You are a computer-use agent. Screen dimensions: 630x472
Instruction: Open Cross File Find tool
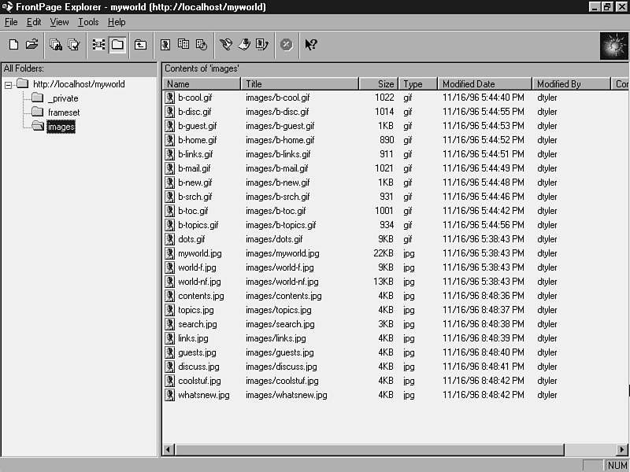[x=56, y=45]
